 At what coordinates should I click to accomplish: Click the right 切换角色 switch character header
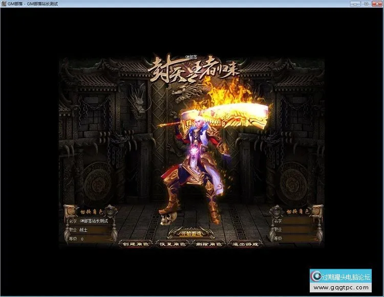click(x=297, y=211)
